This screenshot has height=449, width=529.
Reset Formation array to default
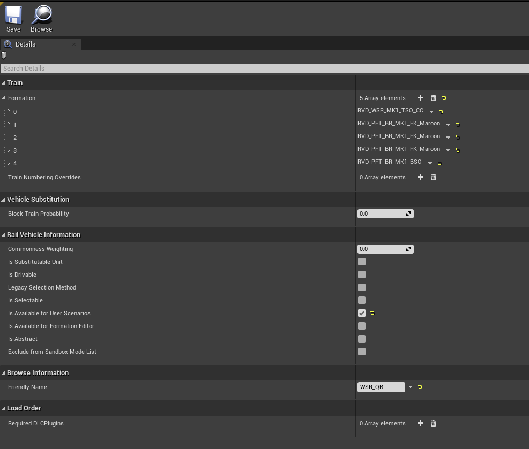coord(444,98)
